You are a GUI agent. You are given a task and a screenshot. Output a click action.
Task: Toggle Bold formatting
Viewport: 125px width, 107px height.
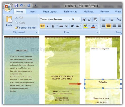coord(42,26)
